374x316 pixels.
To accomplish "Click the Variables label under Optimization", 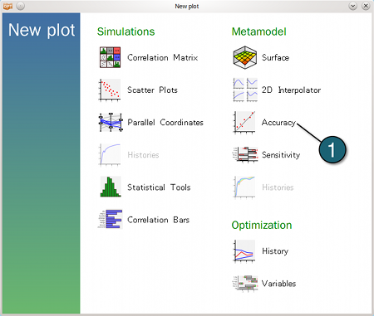I will (x=278, y=284).
